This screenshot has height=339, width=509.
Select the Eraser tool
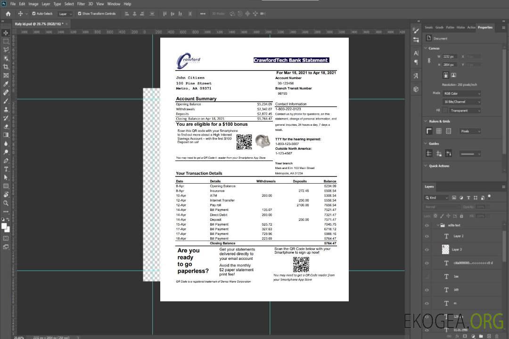[x=6, y=127]
